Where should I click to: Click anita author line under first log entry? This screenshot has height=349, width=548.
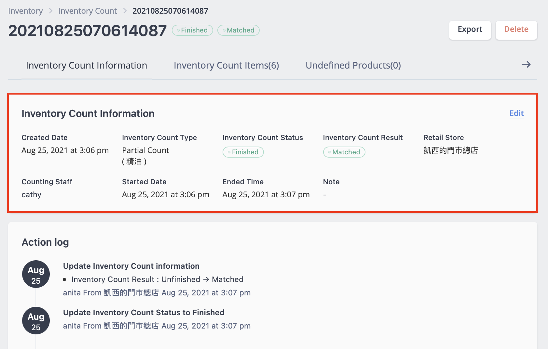(157, 293)
